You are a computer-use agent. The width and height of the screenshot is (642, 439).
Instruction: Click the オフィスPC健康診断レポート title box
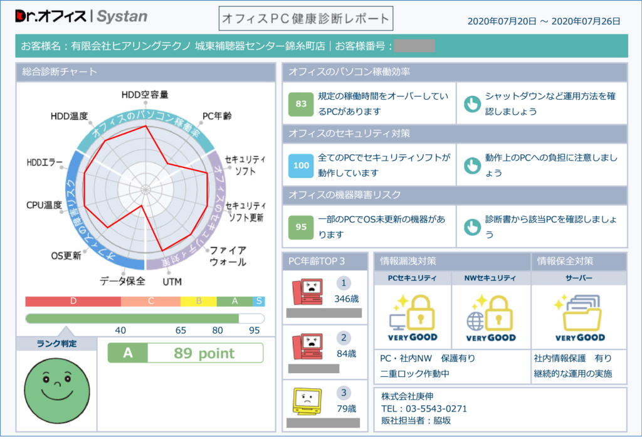[x=306, y=18]
